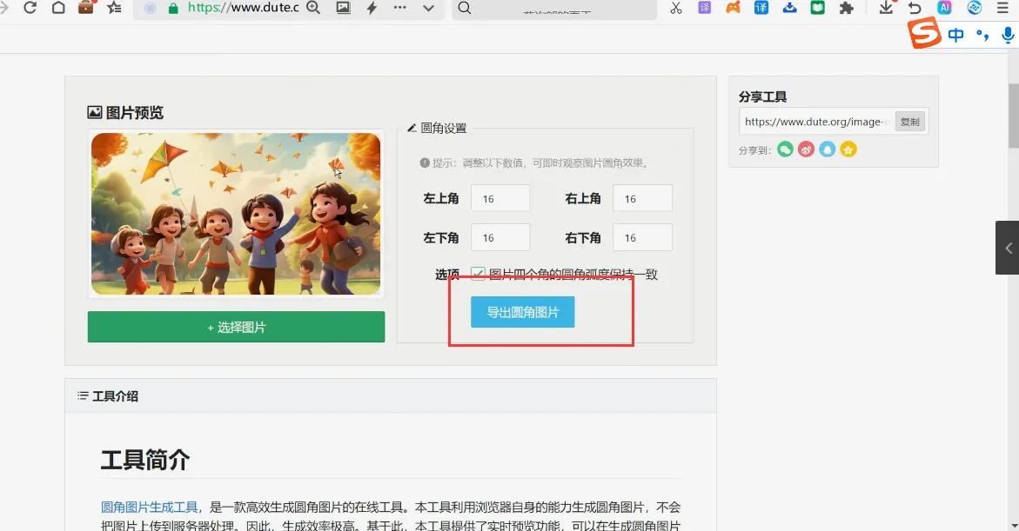Toggle Chinese/English with the 中 switch

point(955,35)
